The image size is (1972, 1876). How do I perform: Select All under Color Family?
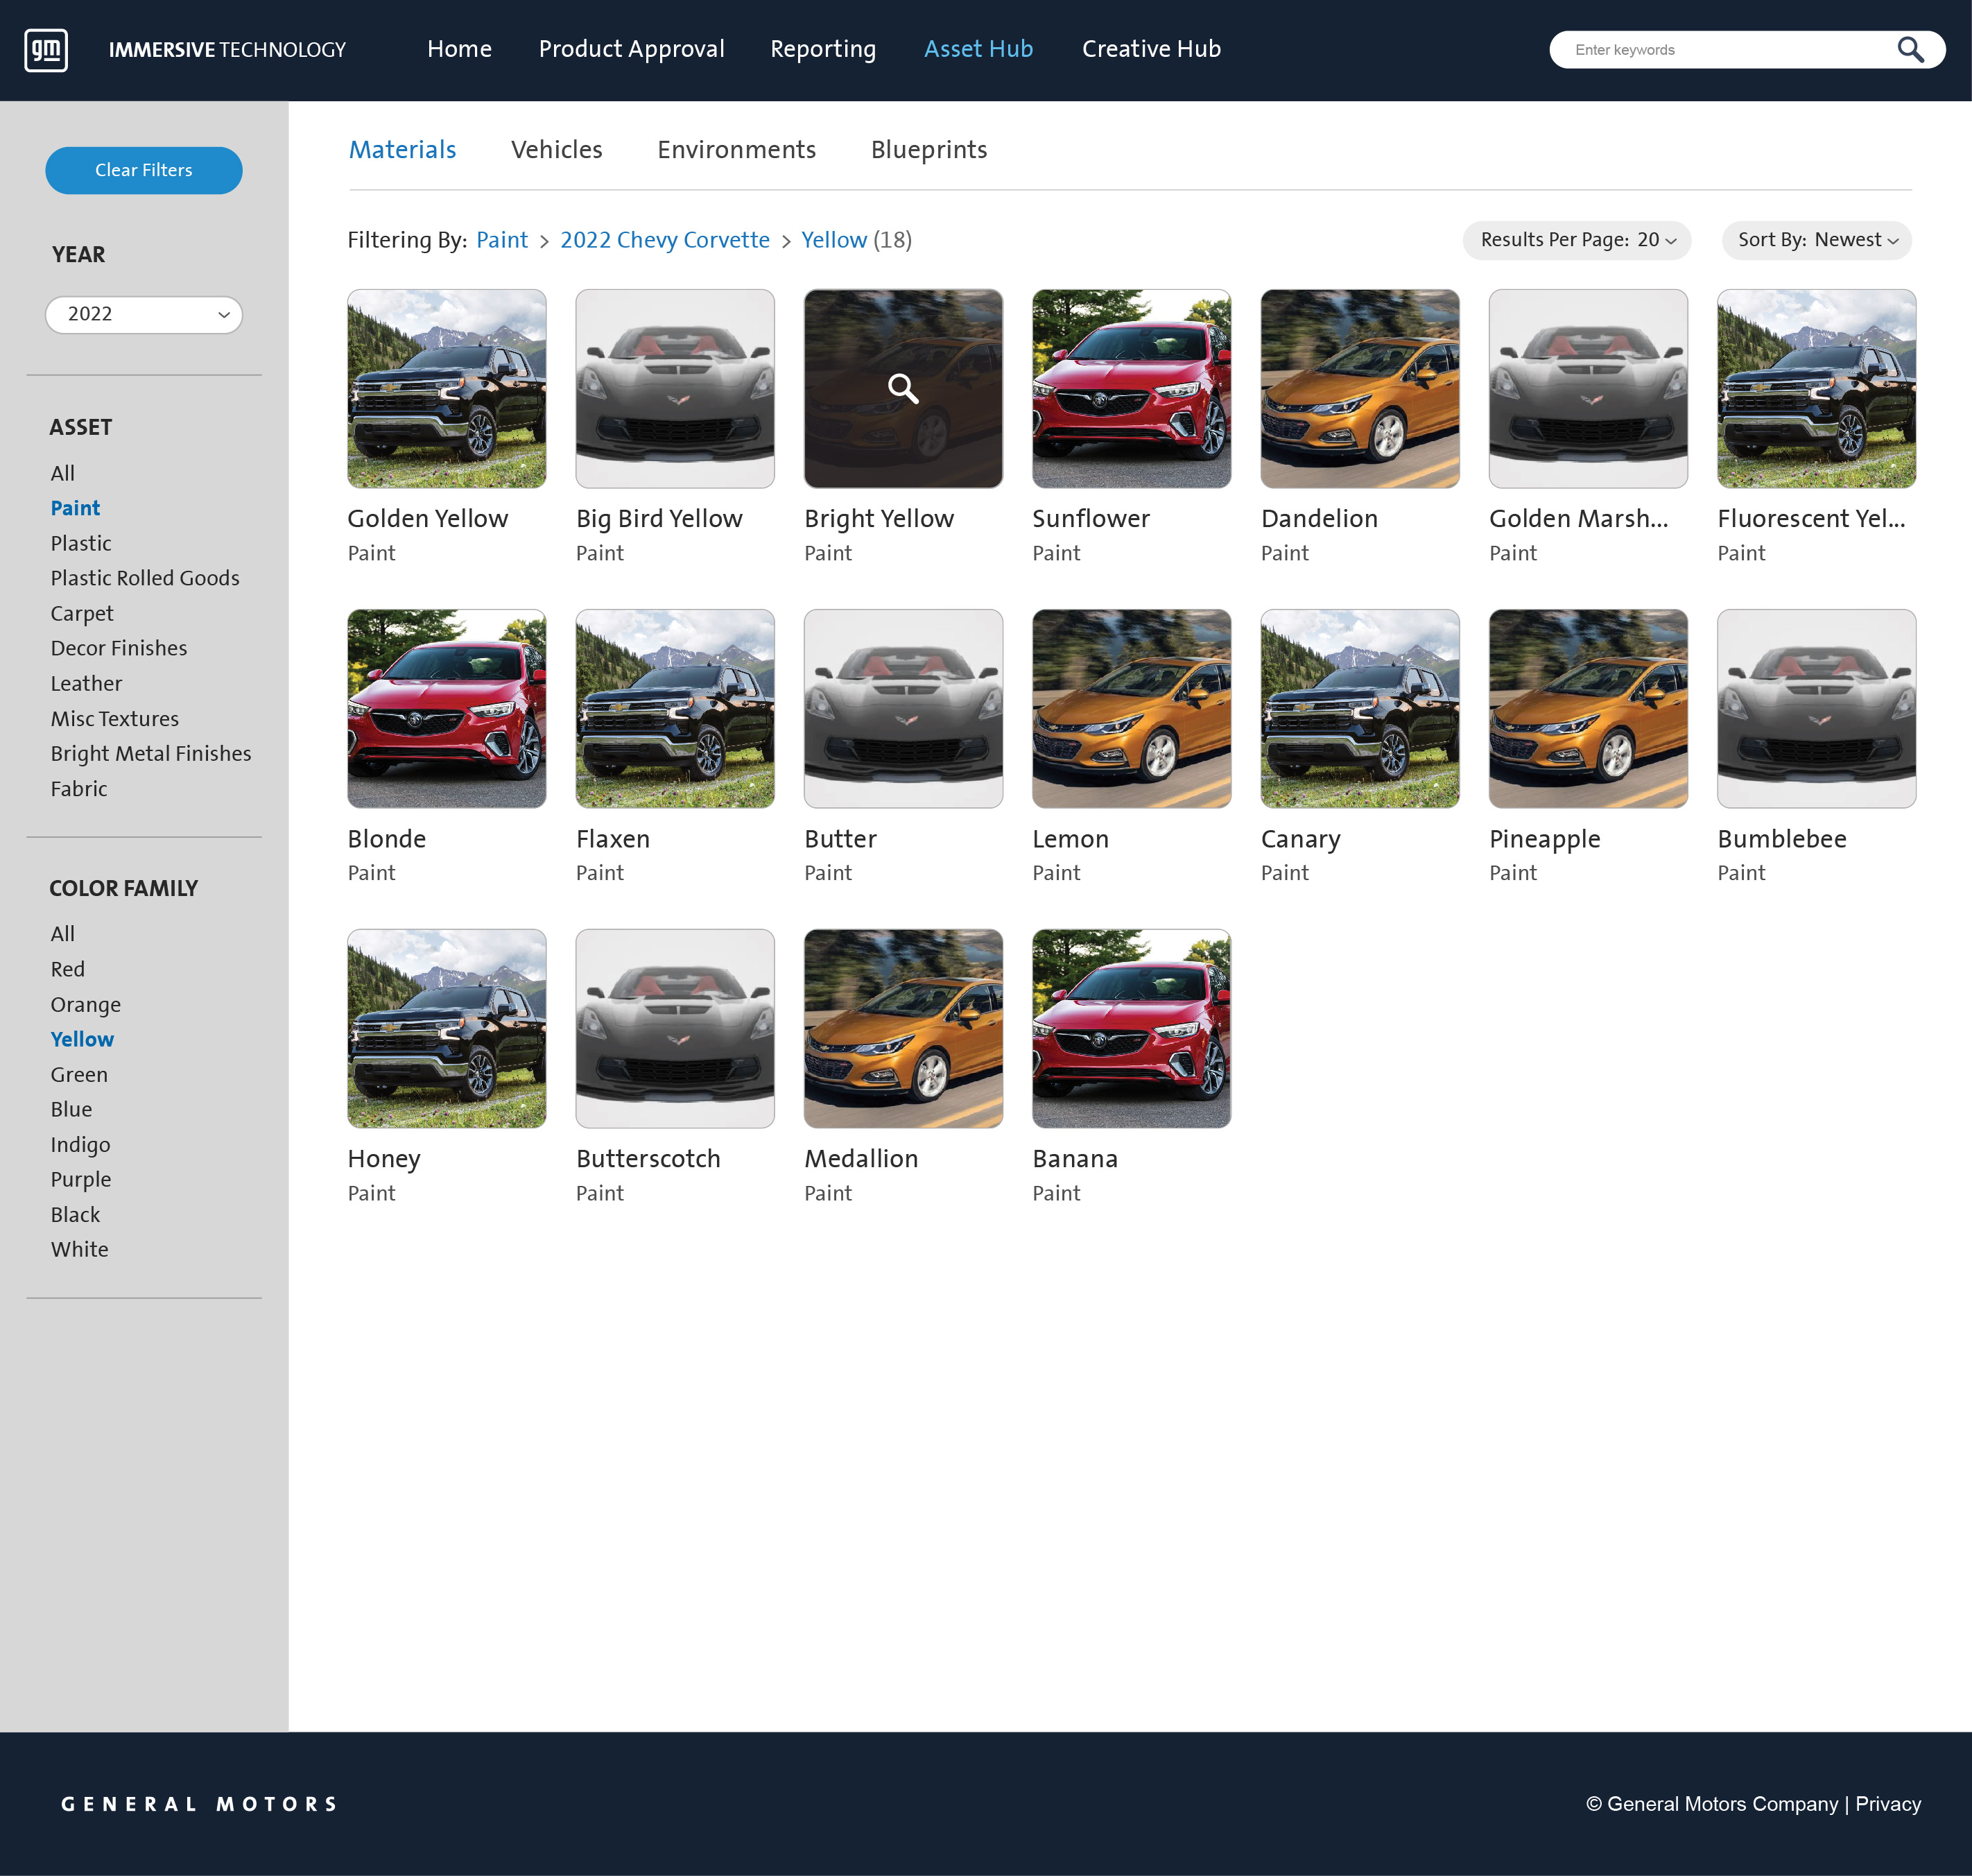(63, 933)
